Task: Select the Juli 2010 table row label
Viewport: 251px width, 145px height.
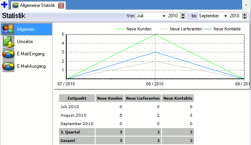Action: click(x=70, y=107)
